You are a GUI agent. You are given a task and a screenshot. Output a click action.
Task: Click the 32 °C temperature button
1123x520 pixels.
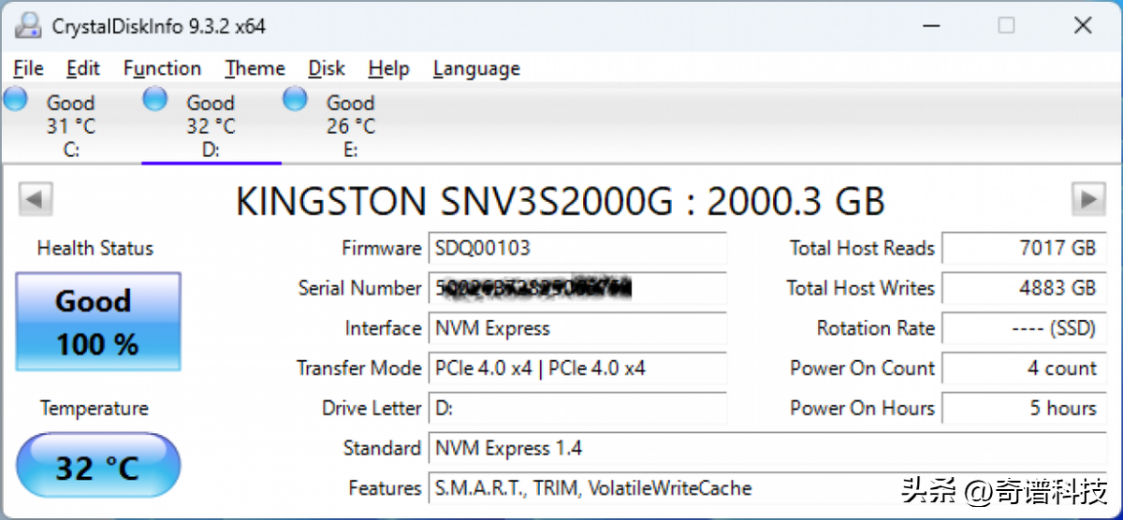click(98, 467)
